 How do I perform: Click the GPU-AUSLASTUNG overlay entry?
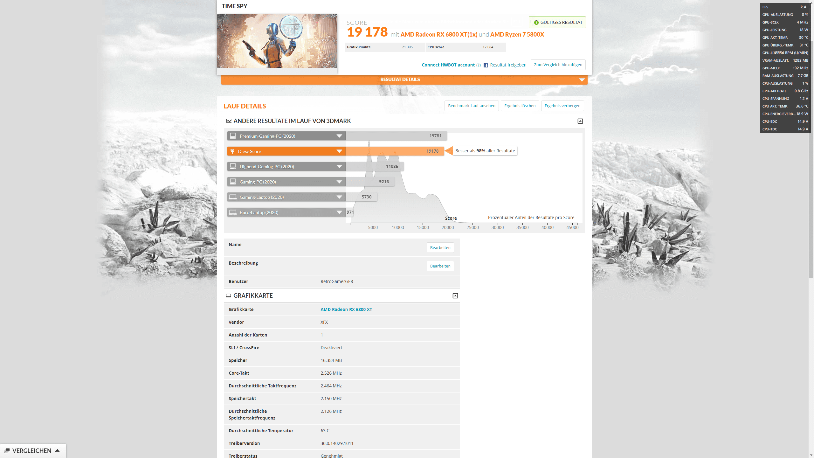pyautogui.click(x=785, y=15)
